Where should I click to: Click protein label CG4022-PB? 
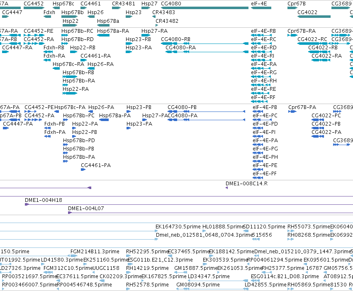pos(326,124)
